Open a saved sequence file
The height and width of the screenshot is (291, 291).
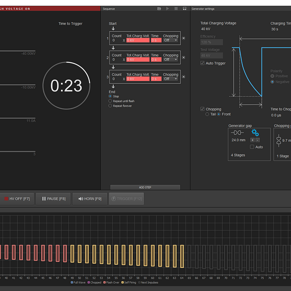(x=159, y=9)
